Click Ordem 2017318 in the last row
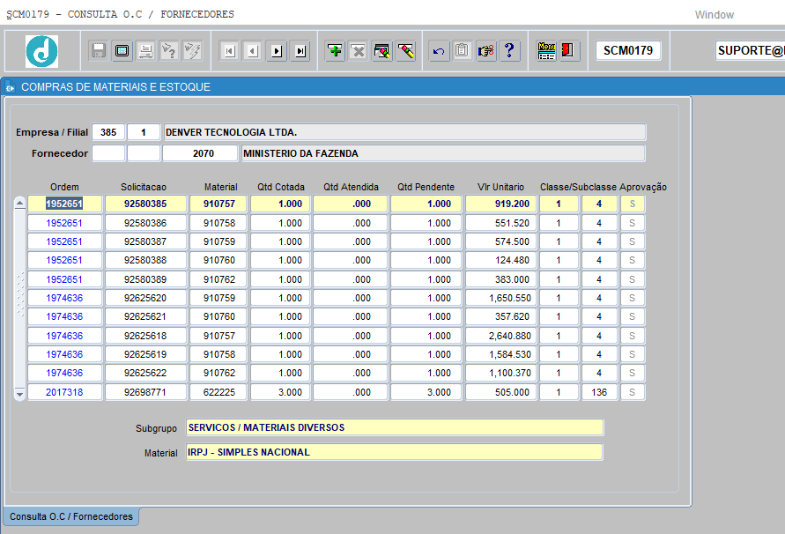Image resolution: width=785 pixels, height=534 pixels. click(64, 392)
